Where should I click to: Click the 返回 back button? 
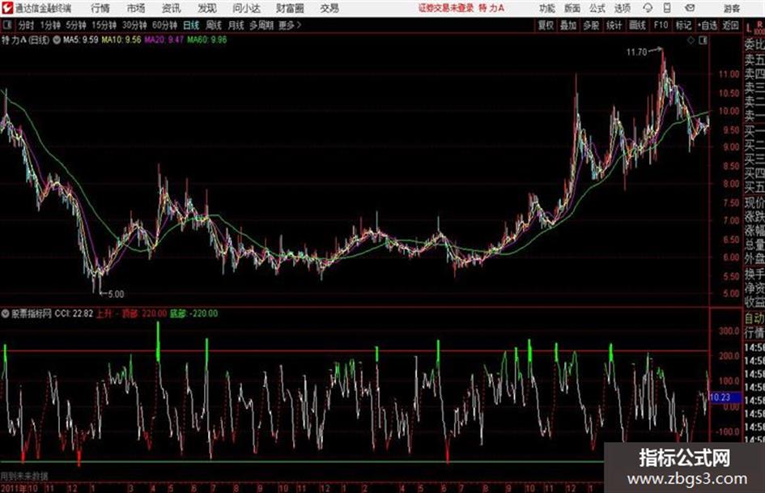730,25
